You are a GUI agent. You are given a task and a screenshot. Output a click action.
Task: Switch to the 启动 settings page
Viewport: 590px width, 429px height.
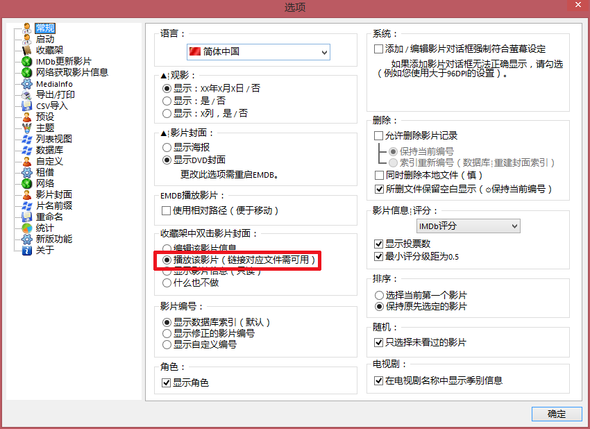[x=45, y=39]
